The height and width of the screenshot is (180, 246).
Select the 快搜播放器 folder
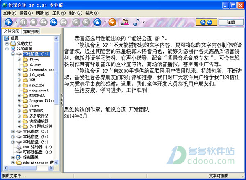(x=39, y=121)
